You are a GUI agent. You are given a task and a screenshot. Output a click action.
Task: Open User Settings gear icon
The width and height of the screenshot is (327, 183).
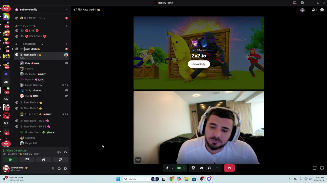point(65,169)
